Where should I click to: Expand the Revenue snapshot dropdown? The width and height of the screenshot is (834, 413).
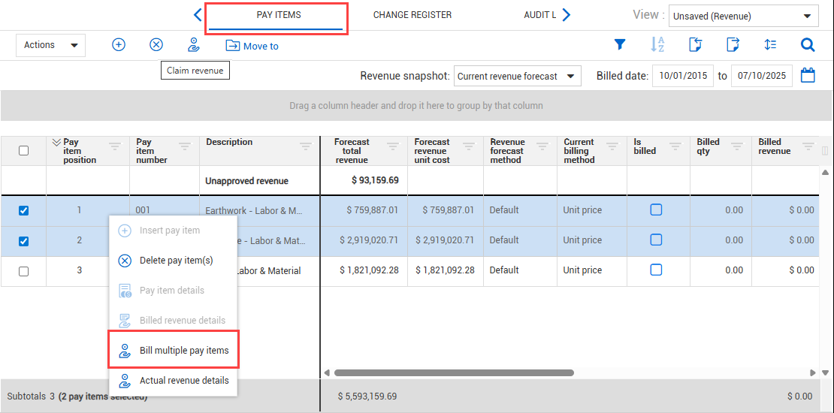517,76
